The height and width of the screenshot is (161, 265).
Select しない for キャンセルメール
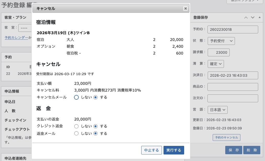point(76,97)
